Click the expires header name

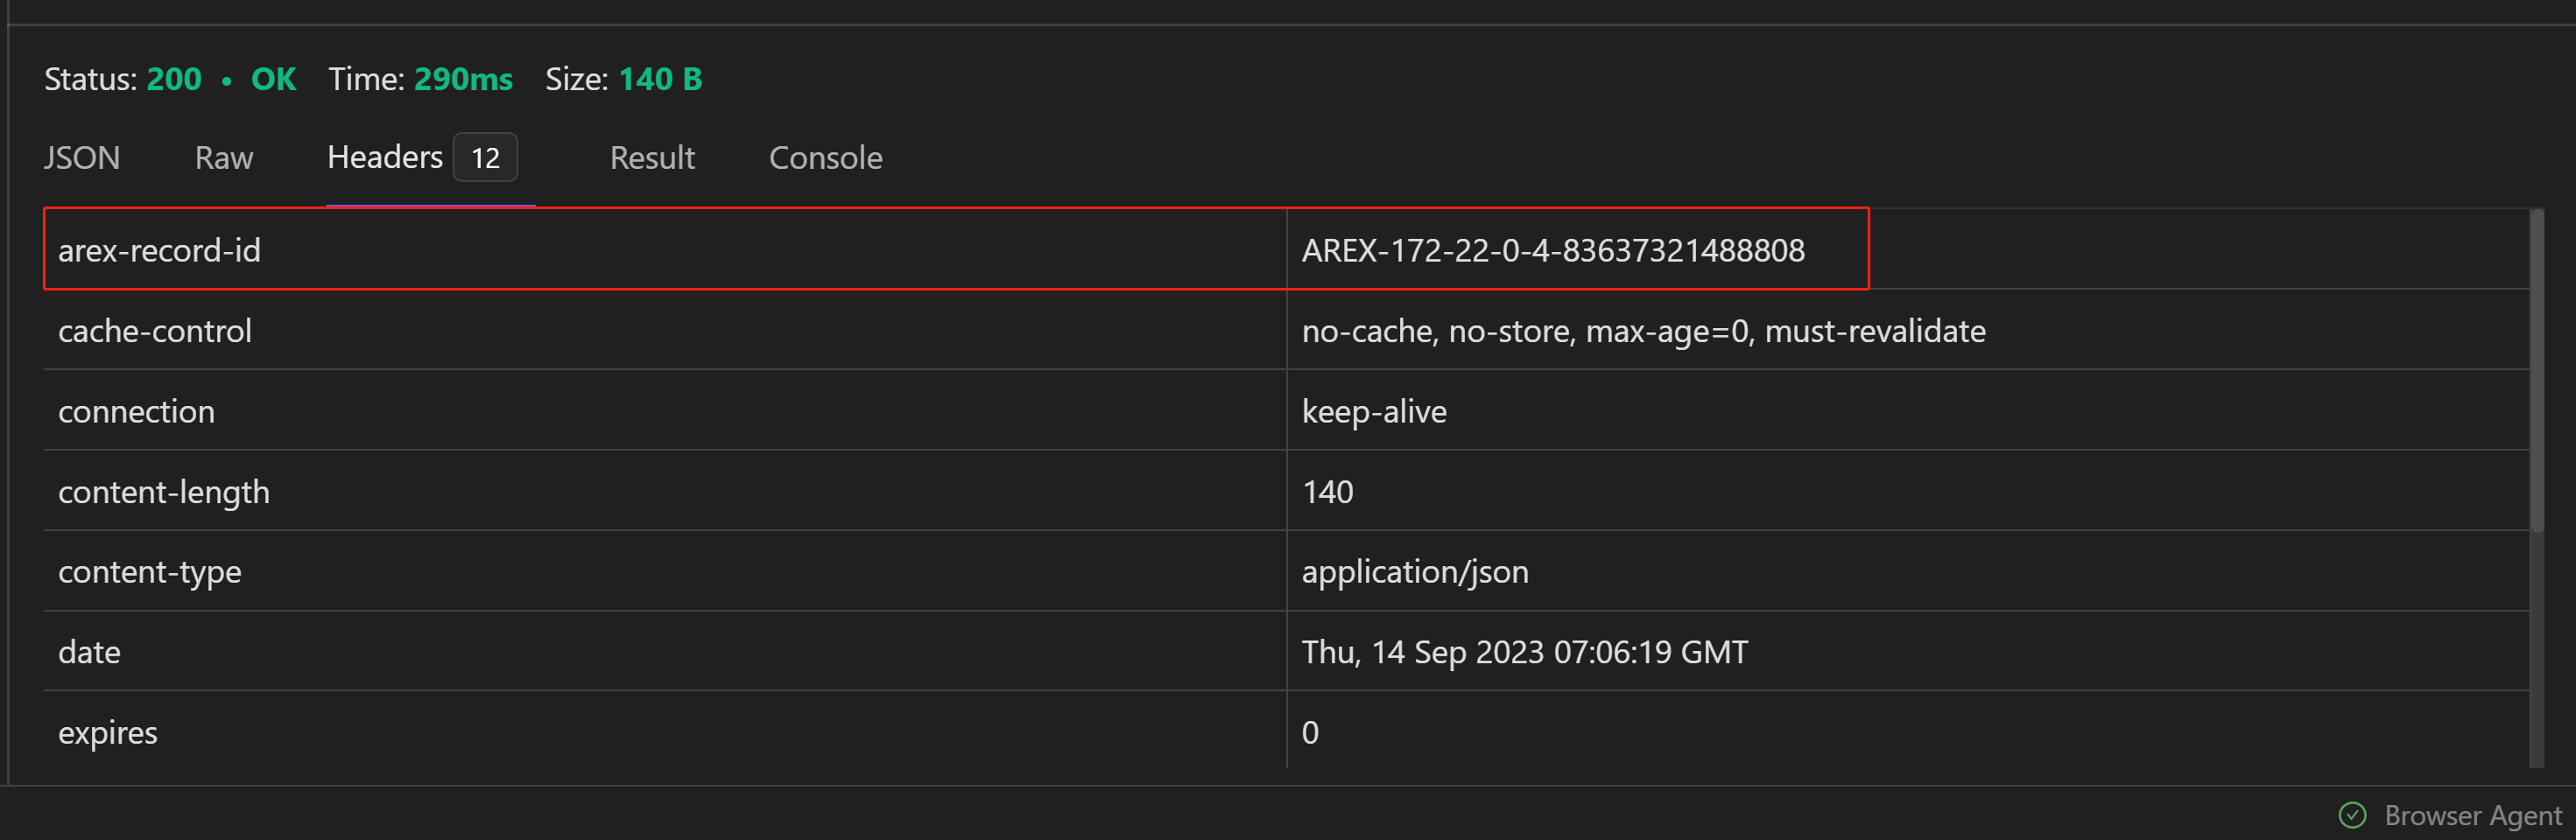108,733
